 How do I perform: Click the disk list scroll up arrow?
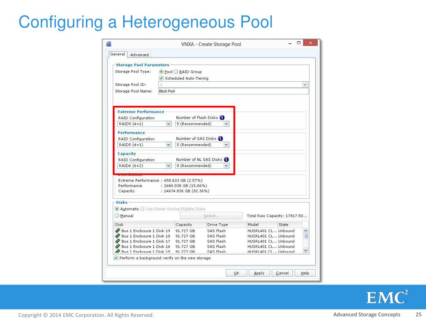point(305,231)
